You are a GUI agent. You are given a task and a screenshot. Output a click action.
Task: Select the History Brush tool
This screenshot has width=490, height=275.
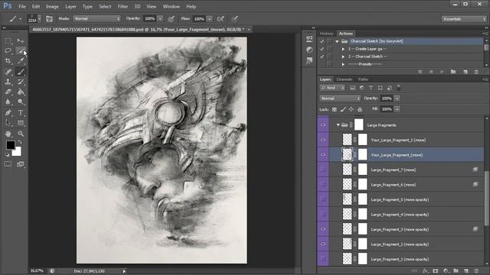[21, 82]
